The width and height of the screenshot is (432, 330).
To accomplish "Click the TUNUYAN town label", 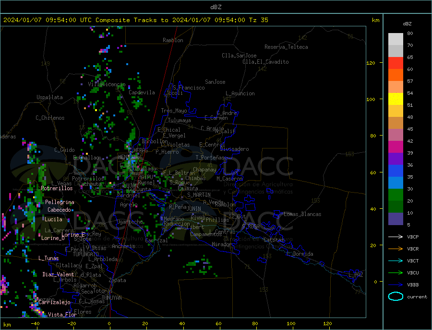I will click(x=111, y=298).
